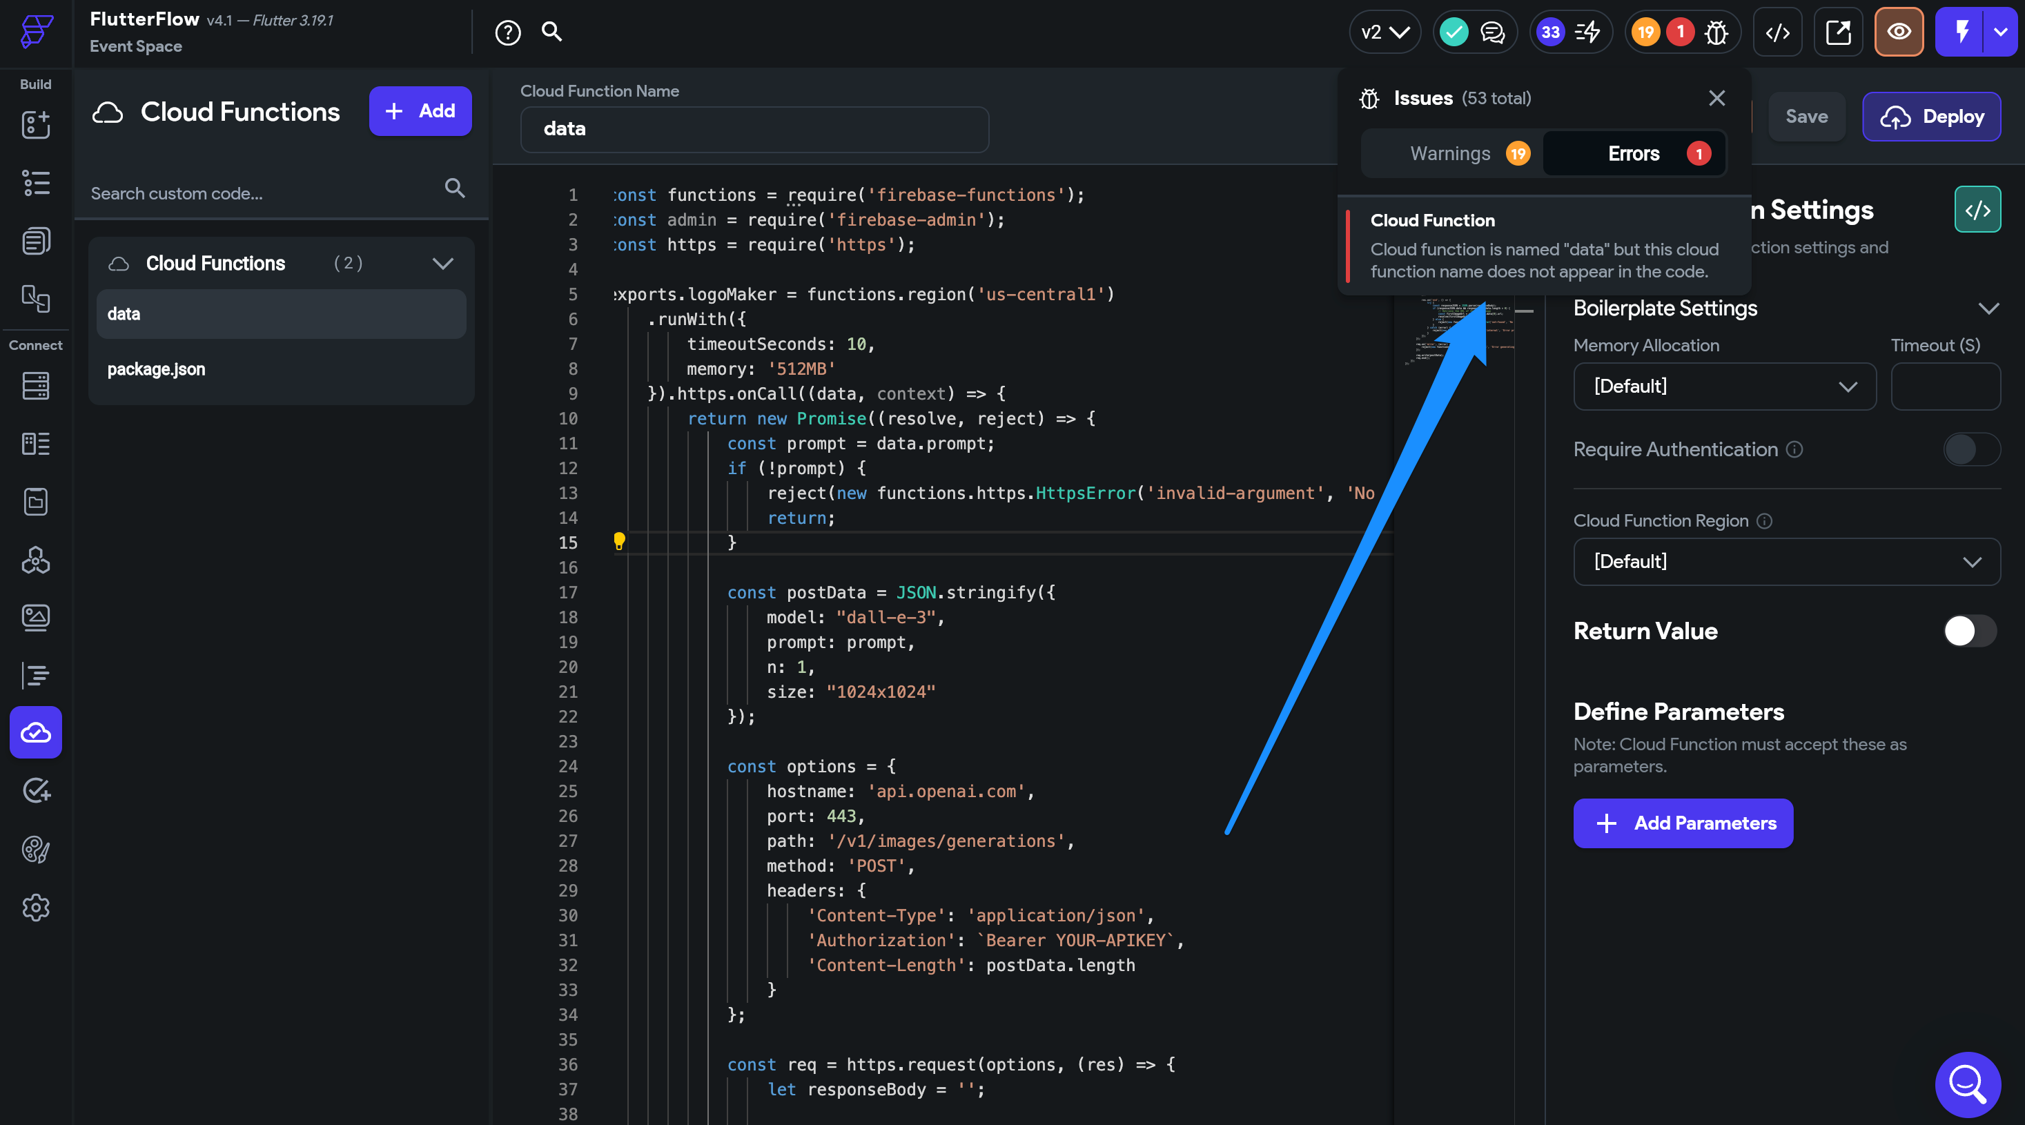
Task: Click the Add Parameters button
Action: (x=1683, y=823)
